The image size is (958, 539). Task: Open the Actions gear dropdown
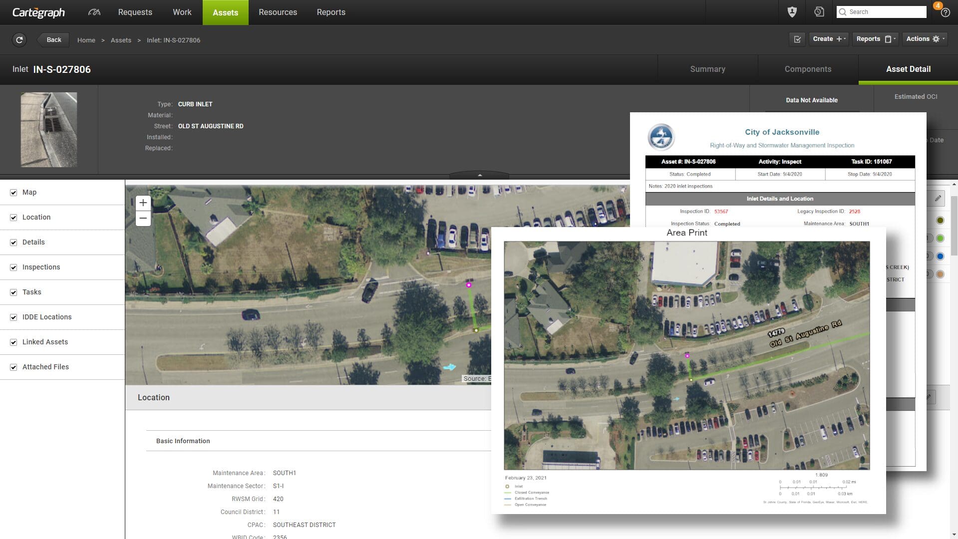coord(925,39)
